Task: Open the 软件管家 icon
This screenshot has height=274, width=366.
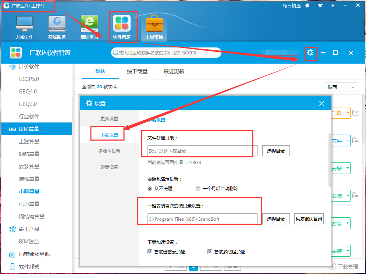Action: click(x=122, y=27)
